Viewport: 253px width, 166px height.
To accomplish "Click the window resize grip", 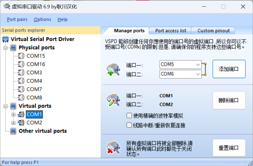I will coord(250,163).
